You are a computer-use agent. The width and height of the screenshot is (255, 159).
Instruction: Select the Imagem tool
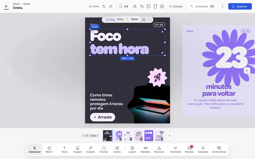coord(78,149)
